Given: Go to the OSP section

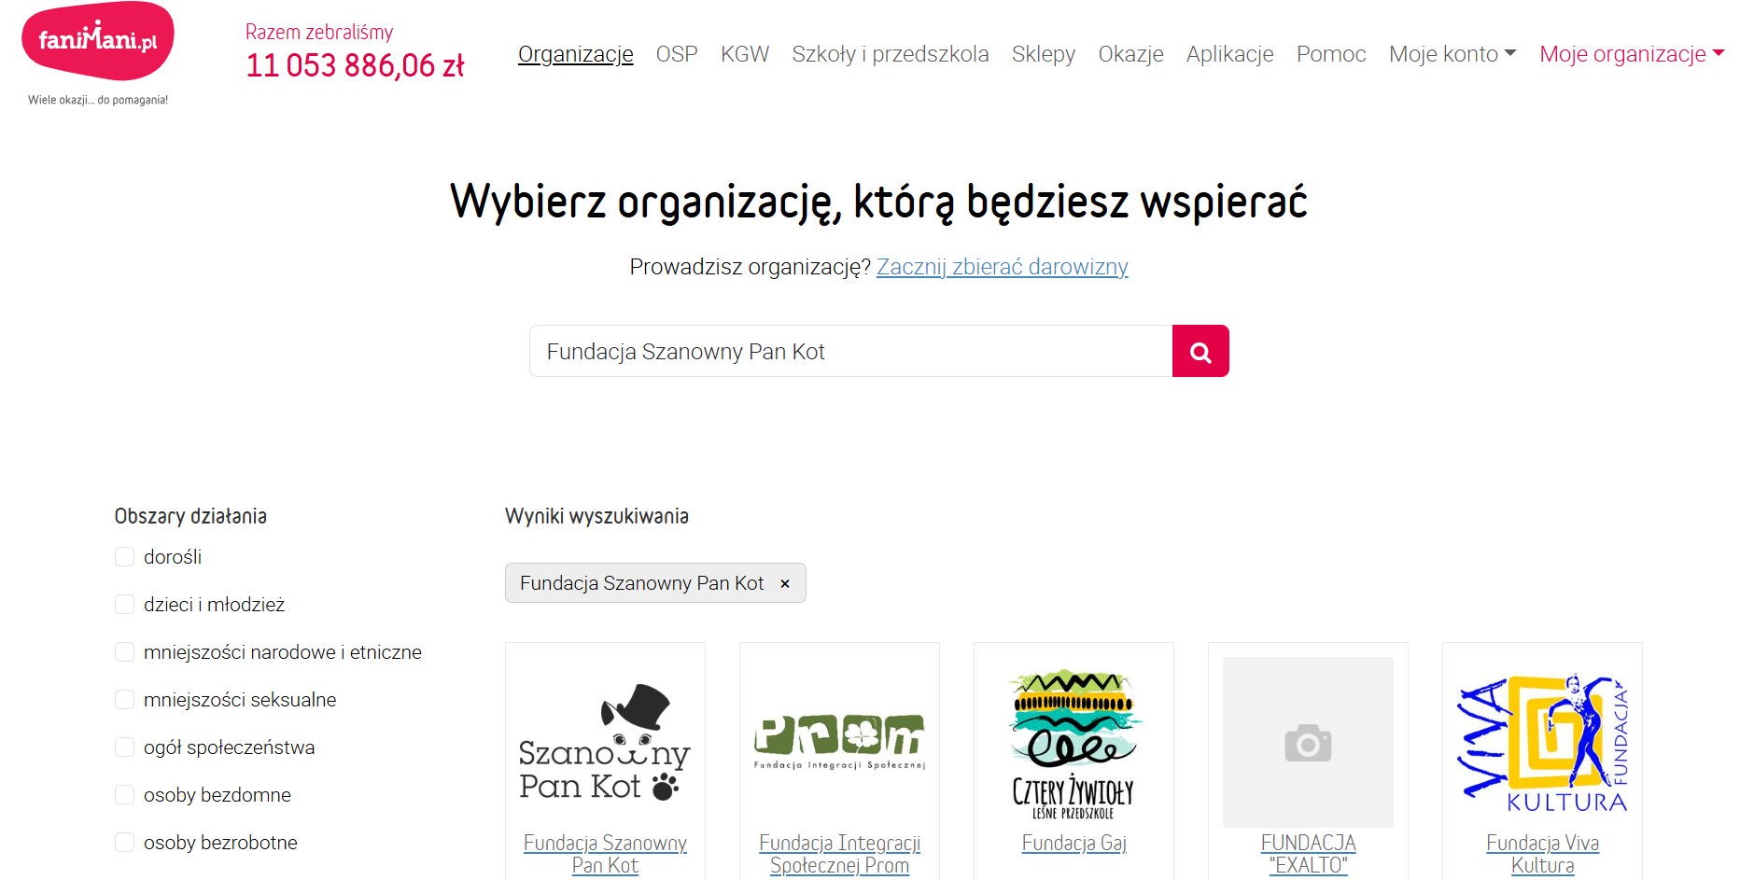Looking at the screenshot, I should pyautogui.click(x=677, y=54).
